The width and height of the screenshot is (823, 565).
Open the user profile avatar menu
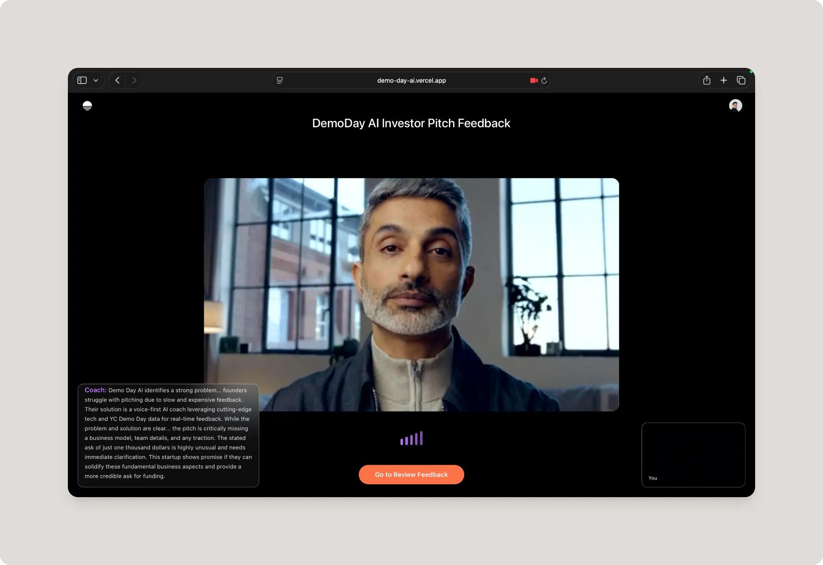tap(735, 106)
